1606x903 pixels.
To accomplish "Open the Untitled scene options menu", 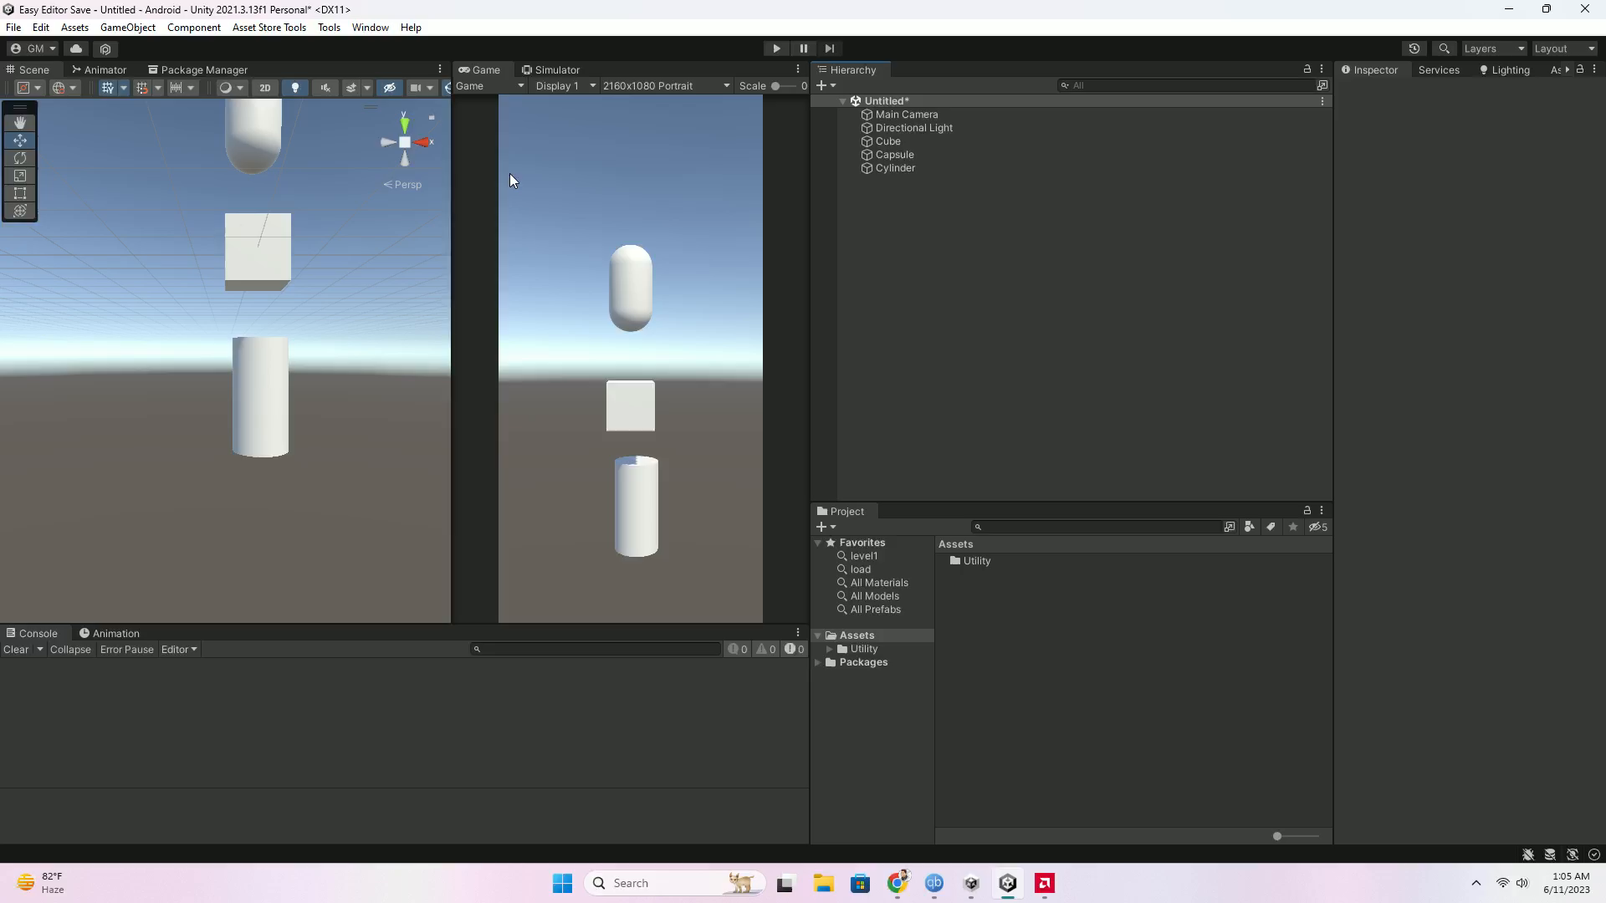I will 1322,101.
